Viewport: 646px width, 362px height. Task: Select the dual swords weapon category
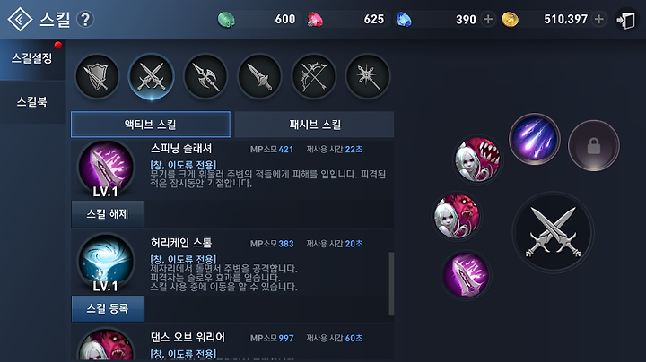[x=152, y=76]
